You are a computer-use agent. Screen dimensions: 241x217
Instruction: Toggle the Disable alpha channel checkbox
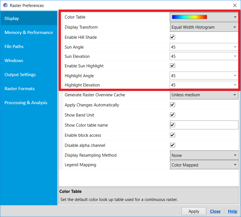pyautogui.click(x=172, y=145)
